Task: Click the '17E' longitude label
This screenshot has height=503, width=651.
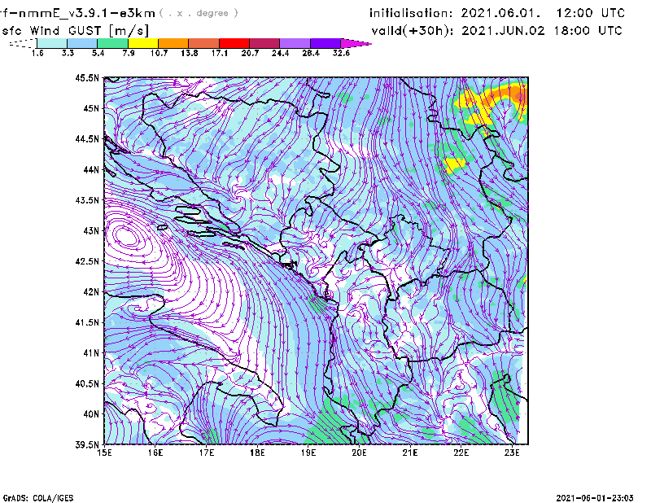Action: tap(207, 453)
